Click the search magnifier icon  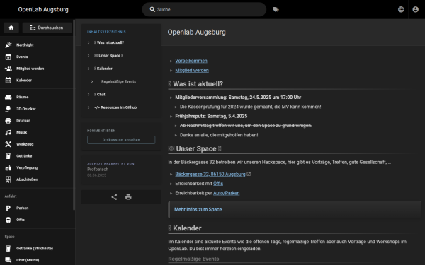152,9
